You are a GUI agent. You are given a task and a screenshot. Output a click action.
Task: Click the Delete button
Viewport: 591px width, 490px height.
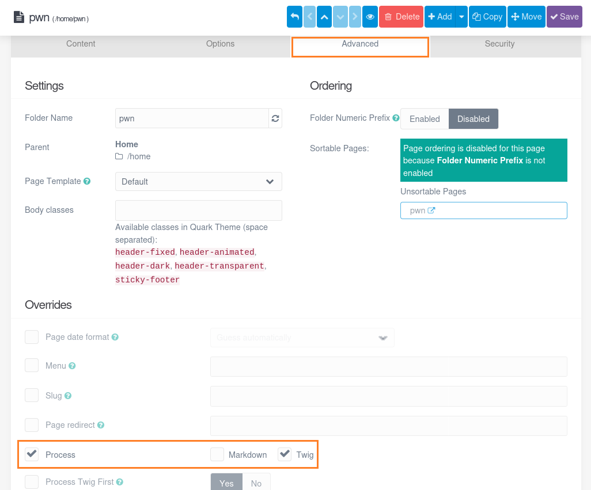[x=401, y=17]
